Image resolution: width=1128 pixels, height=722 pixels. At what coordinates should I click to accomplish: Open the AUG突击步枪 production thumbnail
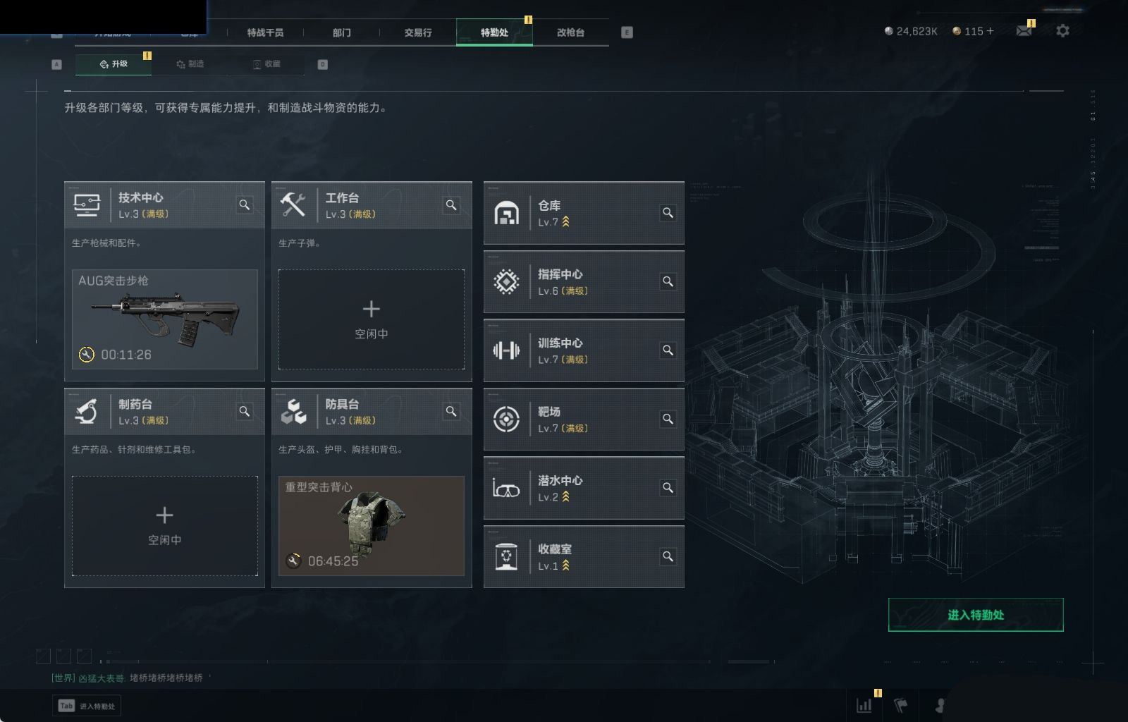pyautogui.click(x=164, y=319)
